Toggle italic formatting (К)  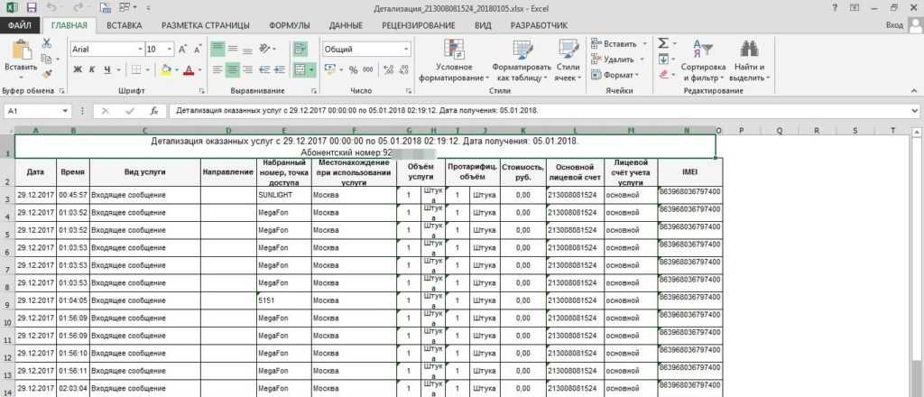point(92,69)
